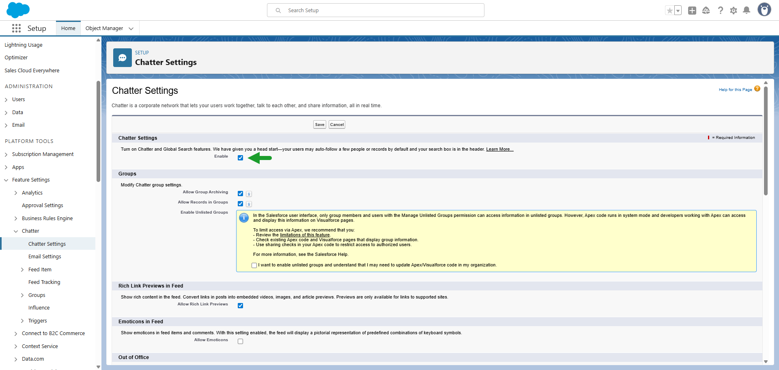Expand the Users tree node

coord(6,100)
